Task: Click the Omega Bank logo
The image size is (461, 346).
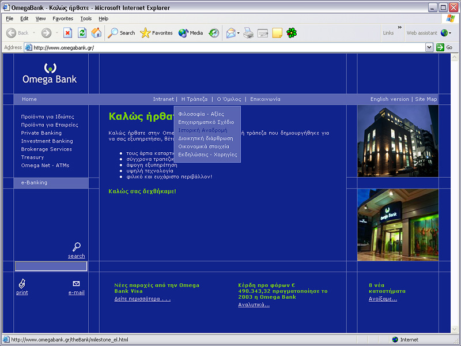Action: click(x=50, y=74)
